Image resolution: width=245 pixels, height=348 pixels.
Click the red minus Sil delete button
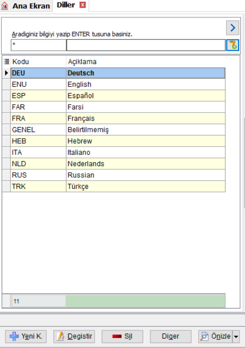tap(122, 337)
